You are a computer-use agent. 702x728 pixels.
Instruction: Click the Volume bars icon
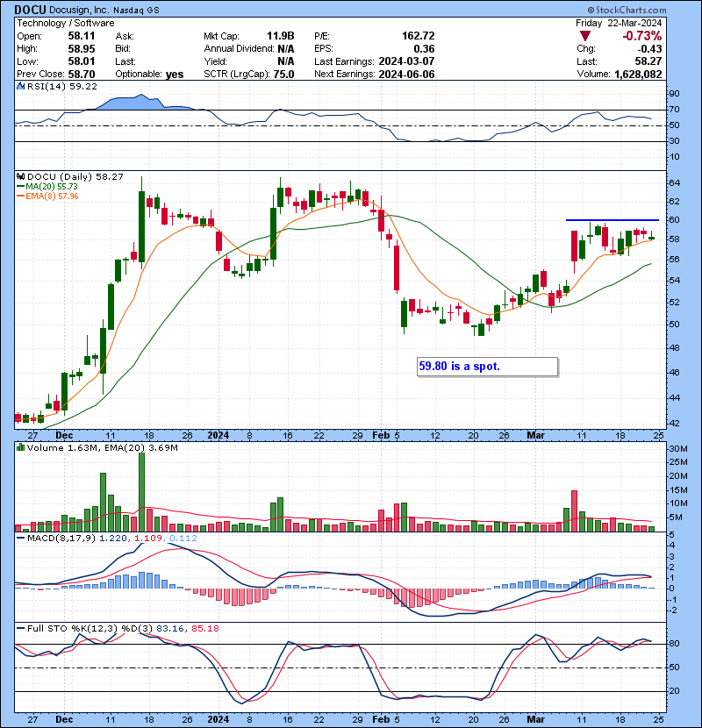(20, 447)
